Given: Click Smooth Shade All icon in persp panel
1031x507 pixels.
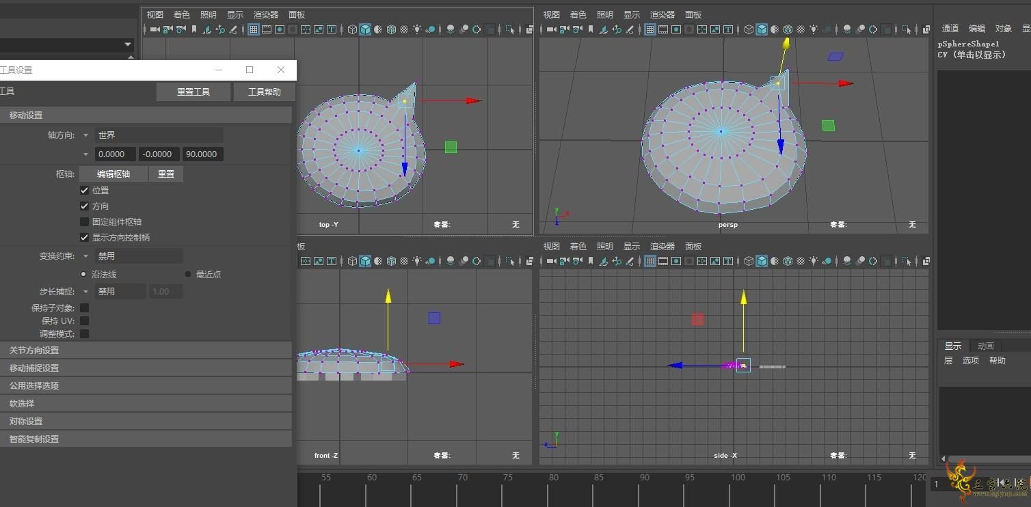Looking at the screenshot, I should 762,29.
